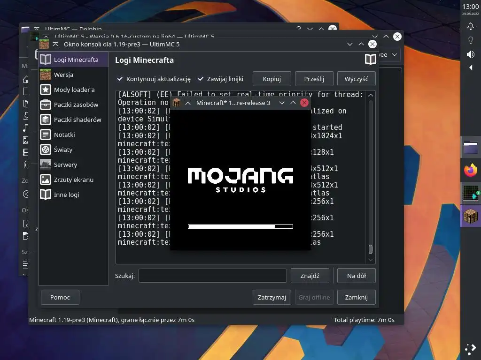Viewport: 481px width, 360px height.
Task: Click the help question mark in Dolphin titlebar
Action: coord(299,29)
